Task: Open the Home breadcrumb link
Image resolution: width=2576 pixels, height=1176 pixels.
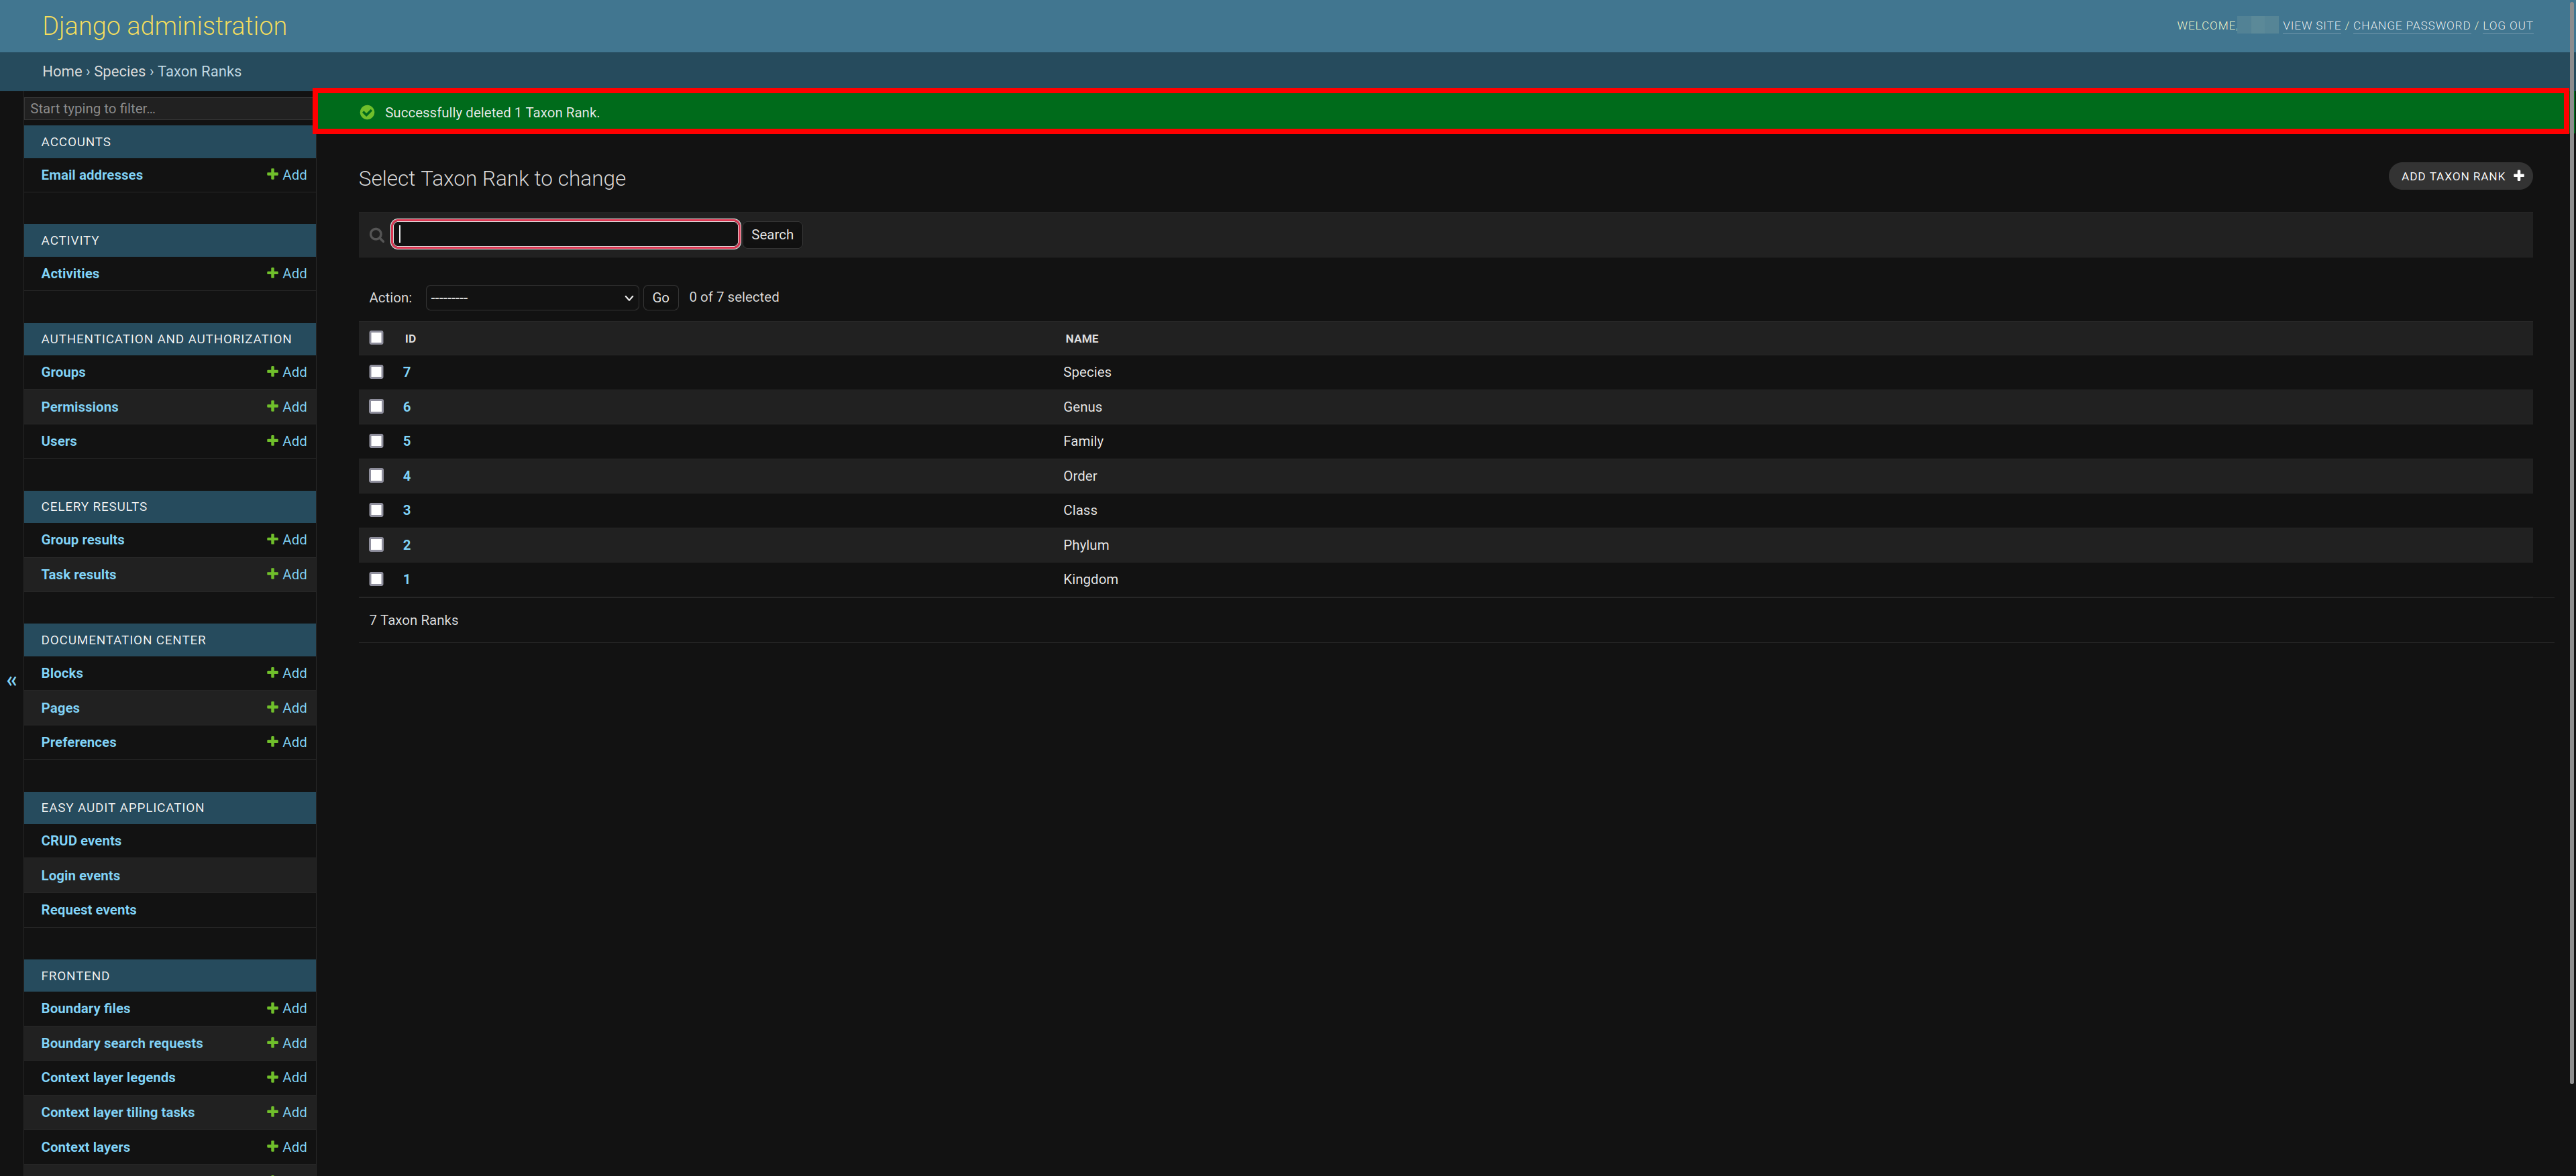Action: point(59,70)
